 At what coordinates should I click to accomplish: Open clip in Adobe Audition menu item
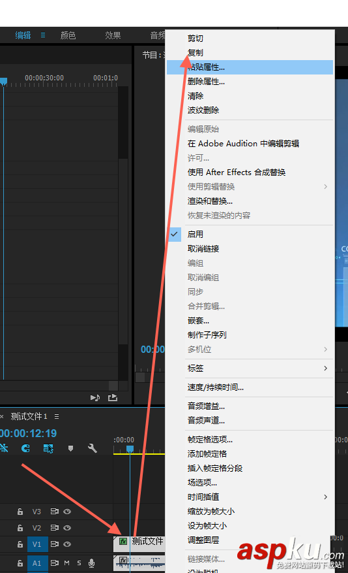[x=250, y=144]
